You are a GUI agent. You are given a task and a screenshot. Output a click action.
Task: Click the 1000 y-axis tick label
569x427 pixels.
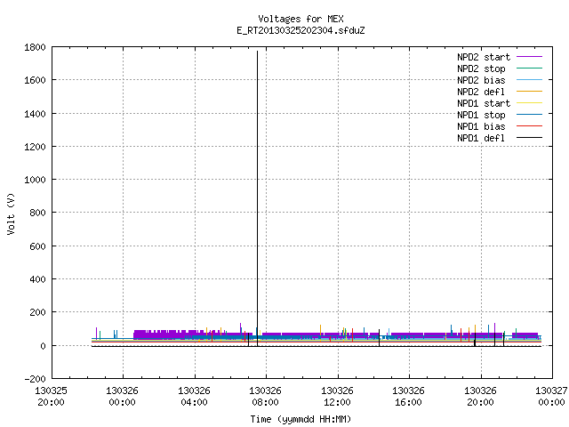35,180
